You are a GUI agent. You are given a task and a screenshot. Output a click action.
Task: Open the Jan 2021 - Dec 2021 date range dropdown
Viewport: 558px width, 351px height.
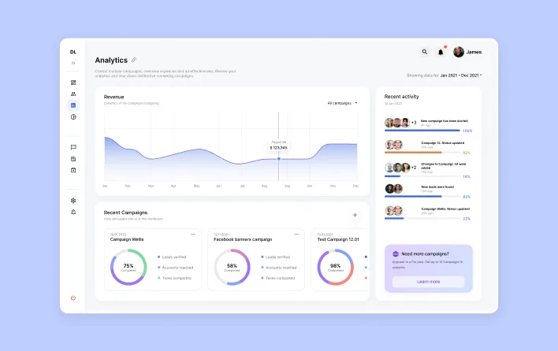(461, 76)
